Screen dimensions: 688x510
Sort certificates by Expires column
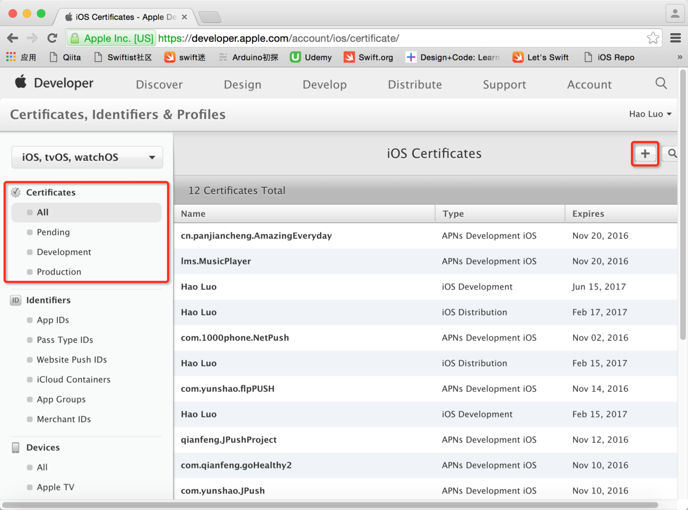tap(621, 214)
